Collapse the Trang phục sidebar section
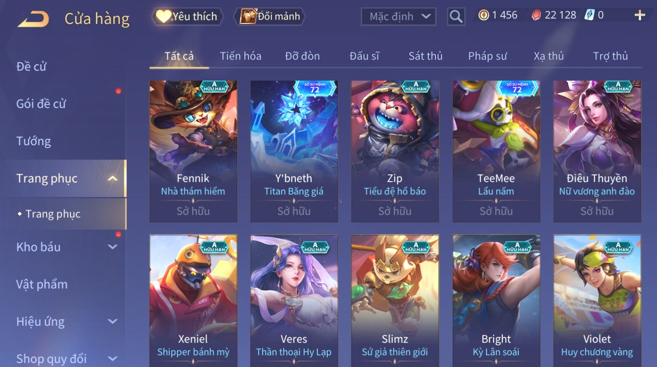Viewport: 657px width, 367px height. click(x=113, y=178)
